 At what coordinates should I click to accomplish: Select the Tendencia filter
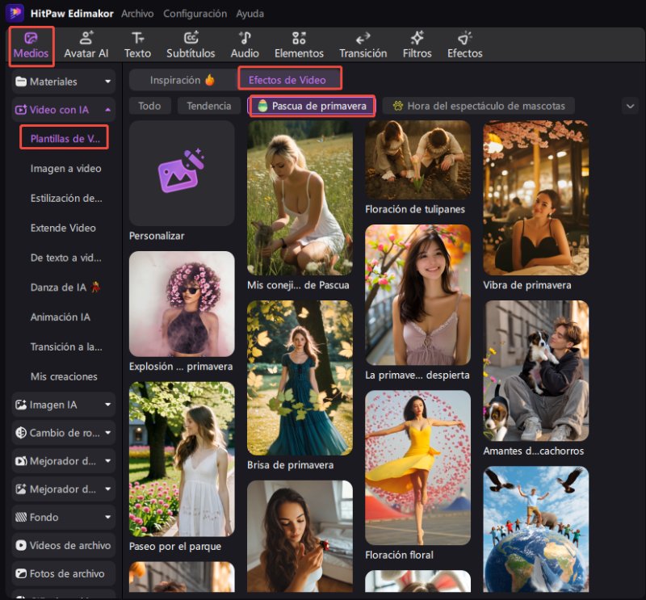[x=209, y=106]
